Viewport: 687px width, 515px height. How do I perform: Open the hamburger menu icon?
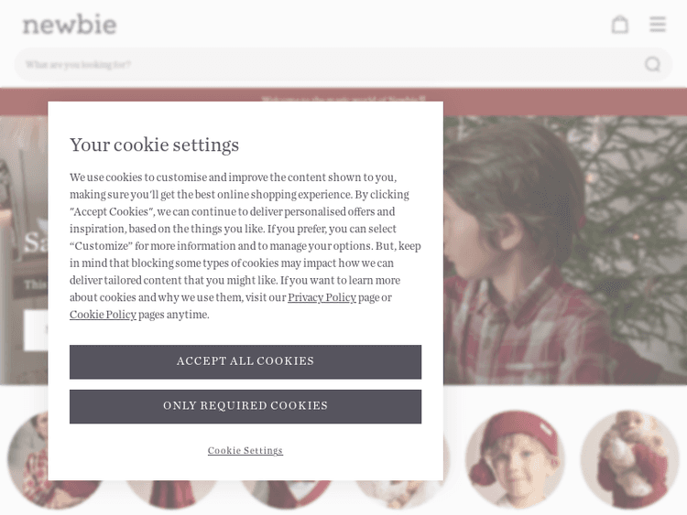coord(657,25)
